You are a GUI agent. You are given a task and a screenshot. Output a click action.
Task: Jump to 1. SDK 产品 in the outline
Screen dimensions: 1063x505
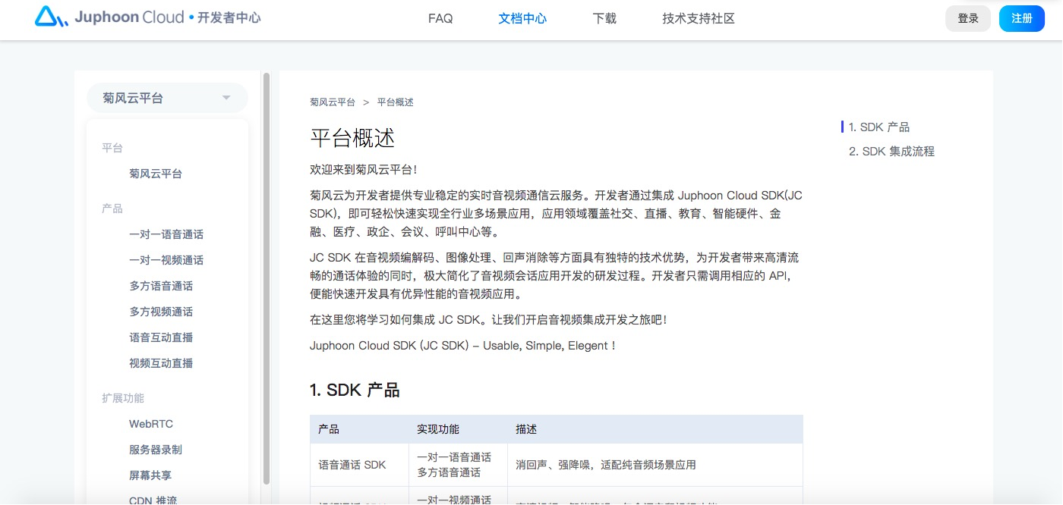pyautogui.click(x=879, y=127)
